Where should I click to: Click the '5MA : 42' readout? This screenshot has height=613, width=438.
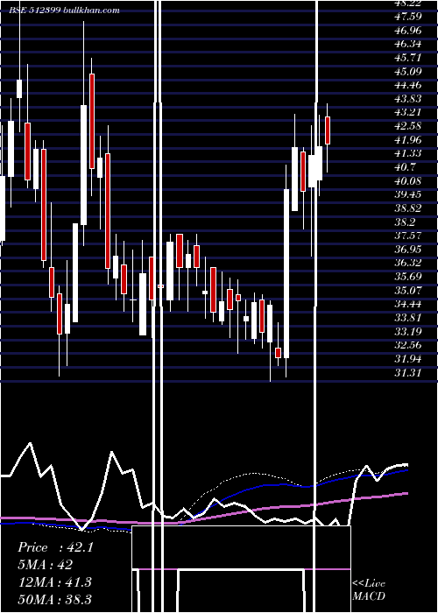(46, 565)
